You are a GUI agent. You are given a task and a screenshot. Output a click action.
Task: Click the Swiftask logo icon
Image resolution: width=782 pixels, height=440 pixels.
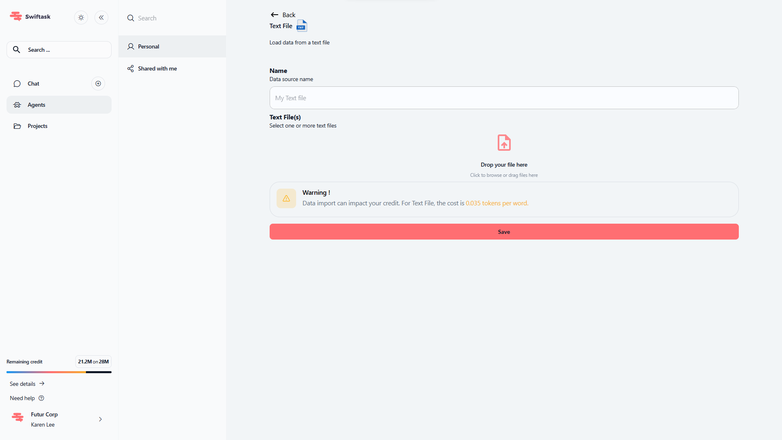[16, 16]
